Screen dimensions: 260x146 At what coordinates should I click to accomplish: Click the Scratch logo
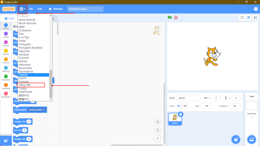pos(9,9)
